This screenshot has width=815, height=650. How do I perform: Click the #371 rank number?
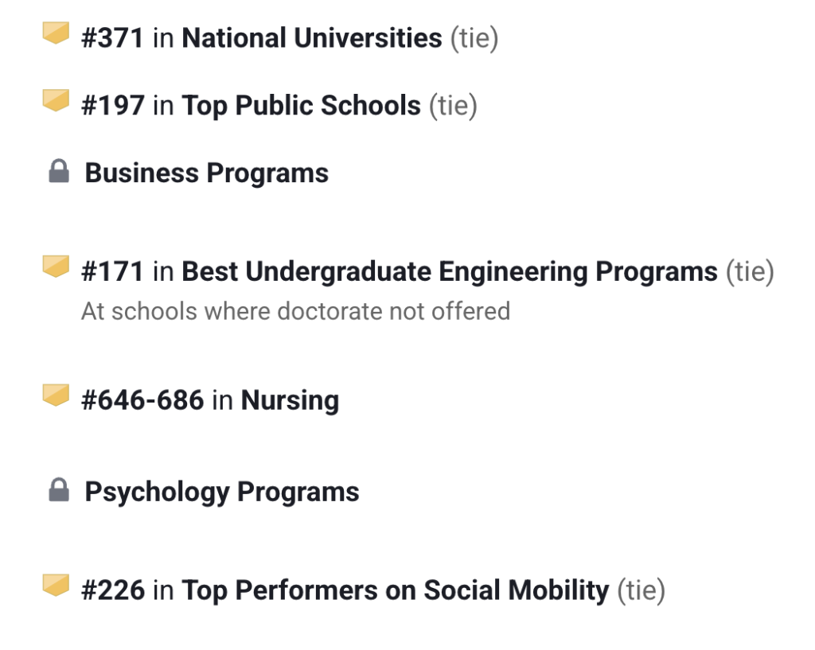(x=112, y=38)
